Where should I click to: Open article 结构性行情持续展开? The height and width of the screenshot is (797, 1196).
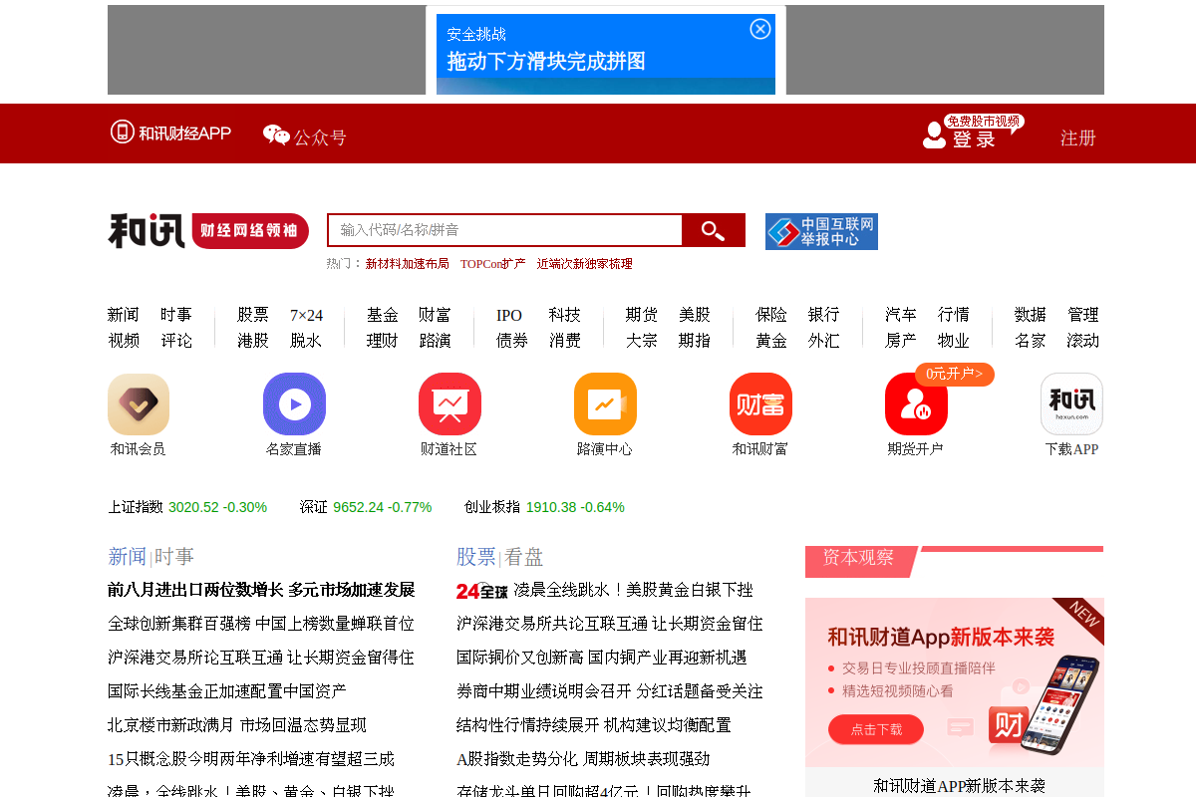coord(594,725)
